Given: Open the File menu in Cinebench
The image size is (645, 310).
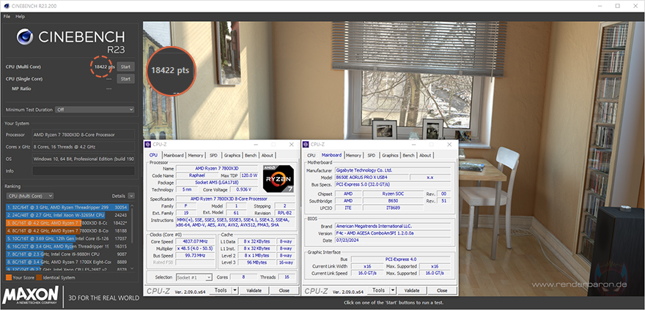Looking at the screenshot, I should click(x=7, y=16).
